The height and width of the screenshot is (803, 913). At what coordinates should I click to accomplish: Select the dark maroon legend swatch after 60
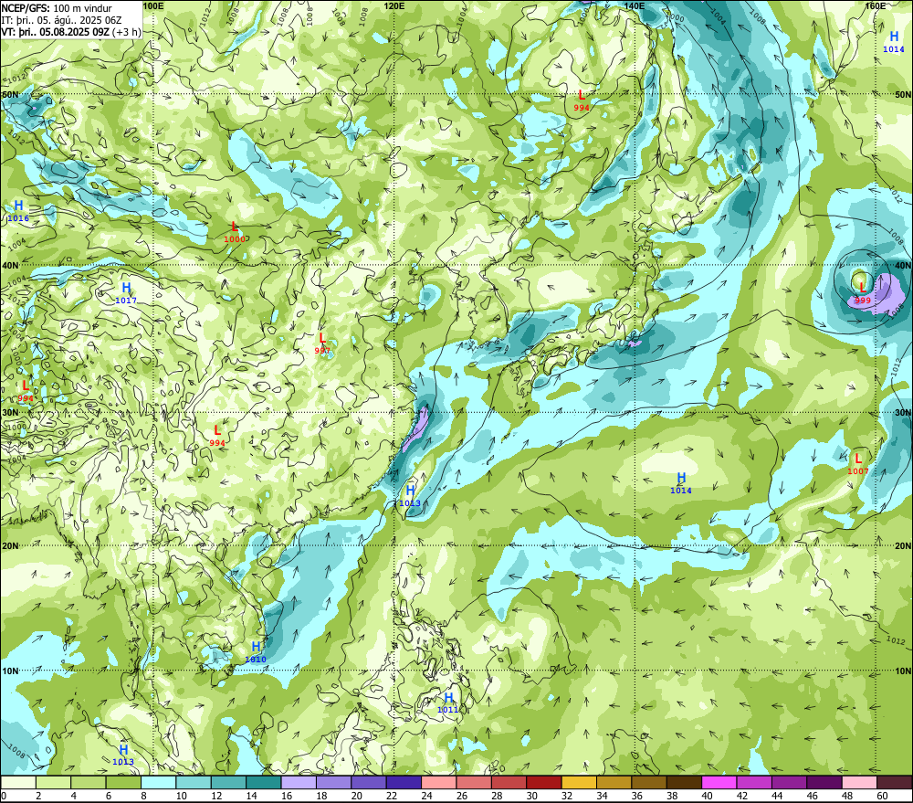(x=895, y=783)
